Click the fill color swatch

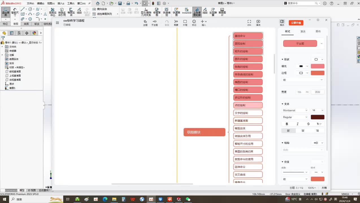(x=318, y=66)
